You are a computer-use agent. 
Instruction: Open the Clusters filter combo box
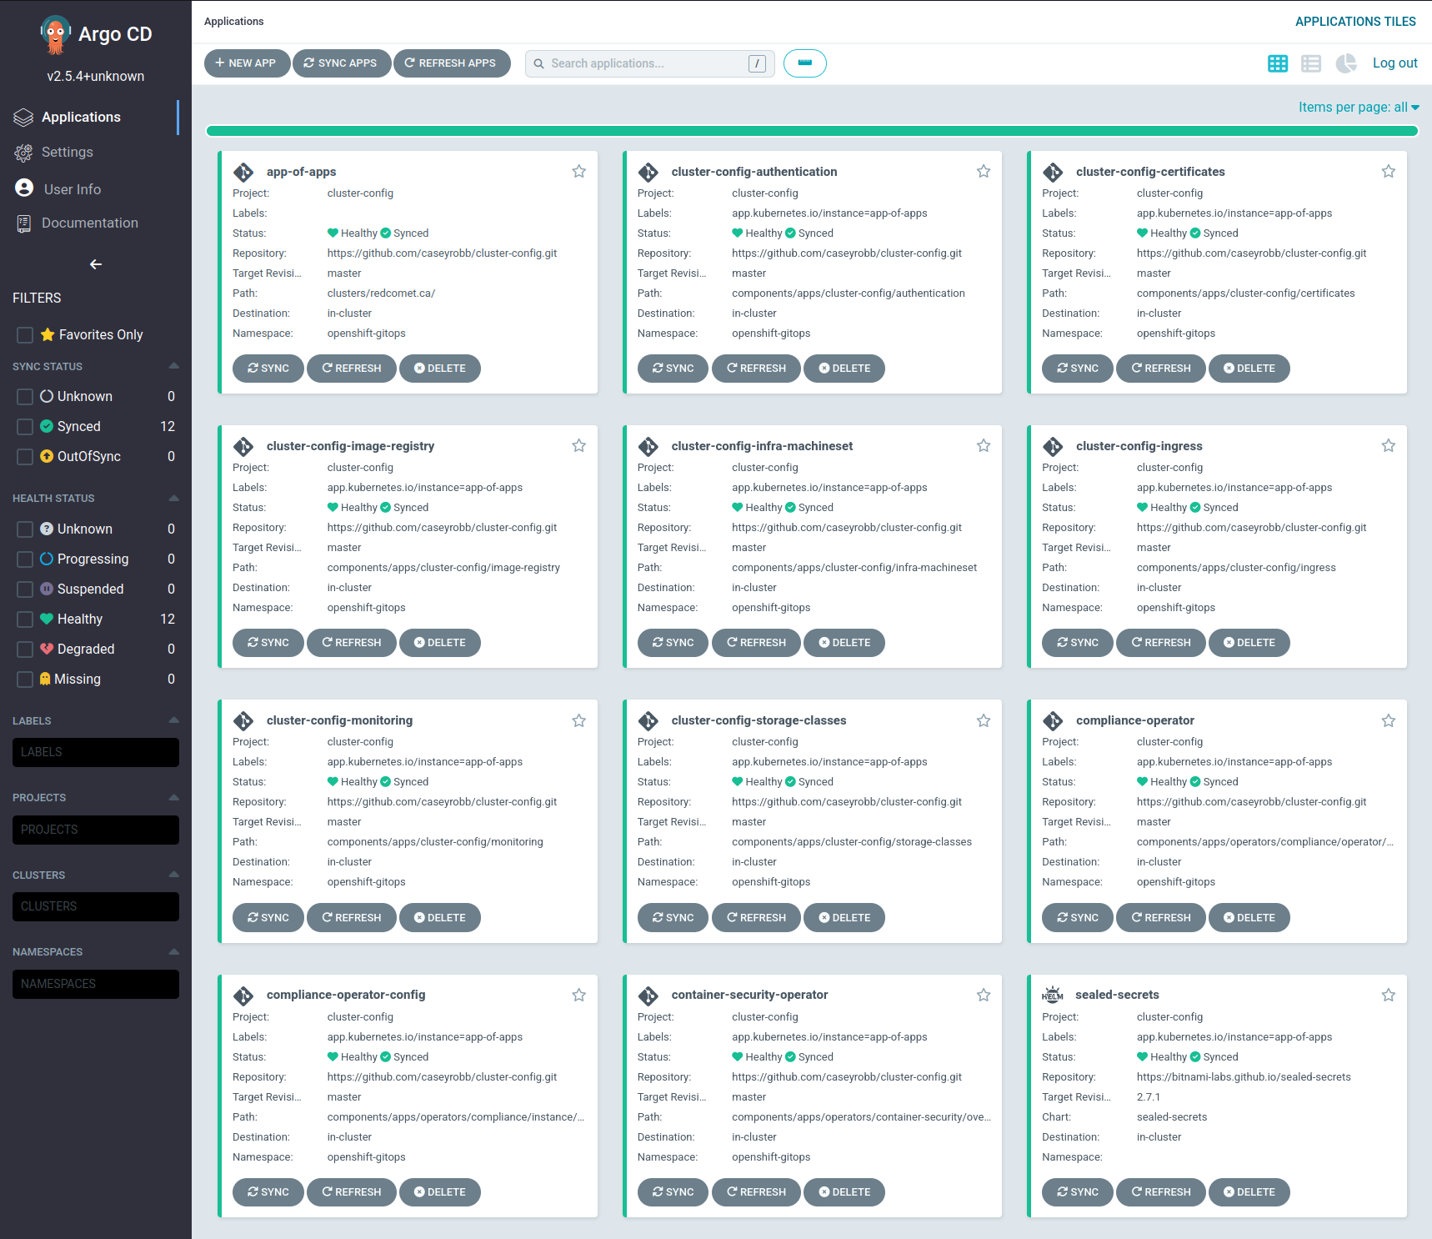96,906
